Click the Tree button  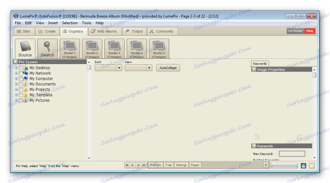[x=168, y=165]
